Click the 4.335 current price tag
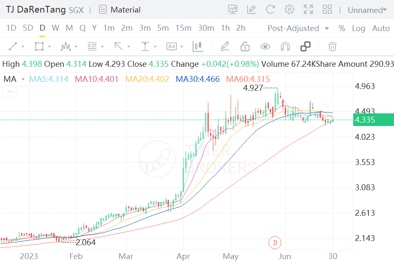This screenshot has height=262, width=394. (373, 120)
